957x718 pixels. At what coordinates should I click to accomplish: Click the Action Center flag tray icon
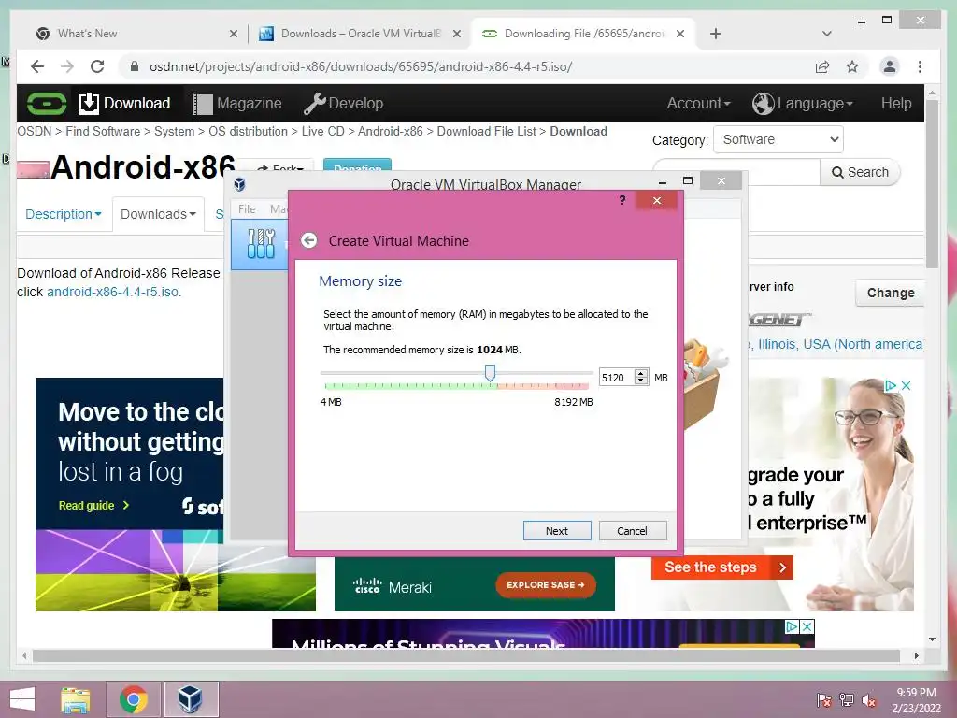pos(824,699)
